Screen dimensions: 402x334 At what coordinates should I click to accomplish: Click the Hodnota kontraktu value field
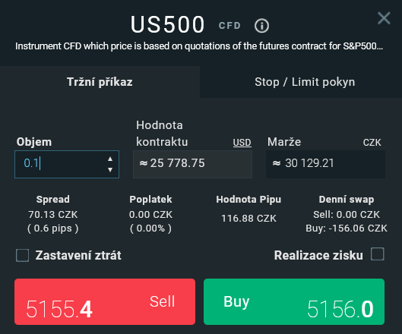pyautogui.click(x=192, y=164)
